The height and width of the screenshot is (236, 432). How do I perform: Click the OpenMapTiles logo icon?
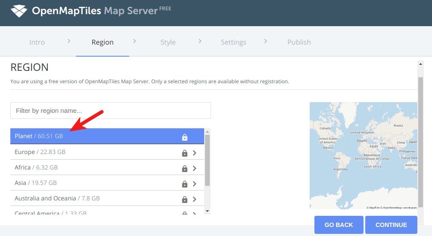point(19,11)
